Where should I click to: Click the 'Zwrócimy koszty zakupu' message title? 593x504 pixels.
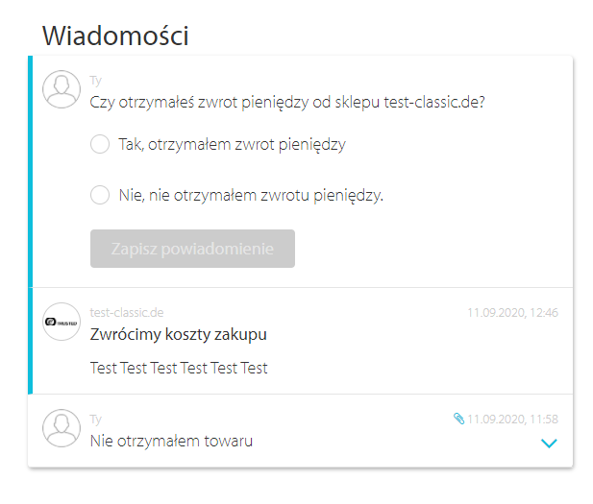coord(179,335)
